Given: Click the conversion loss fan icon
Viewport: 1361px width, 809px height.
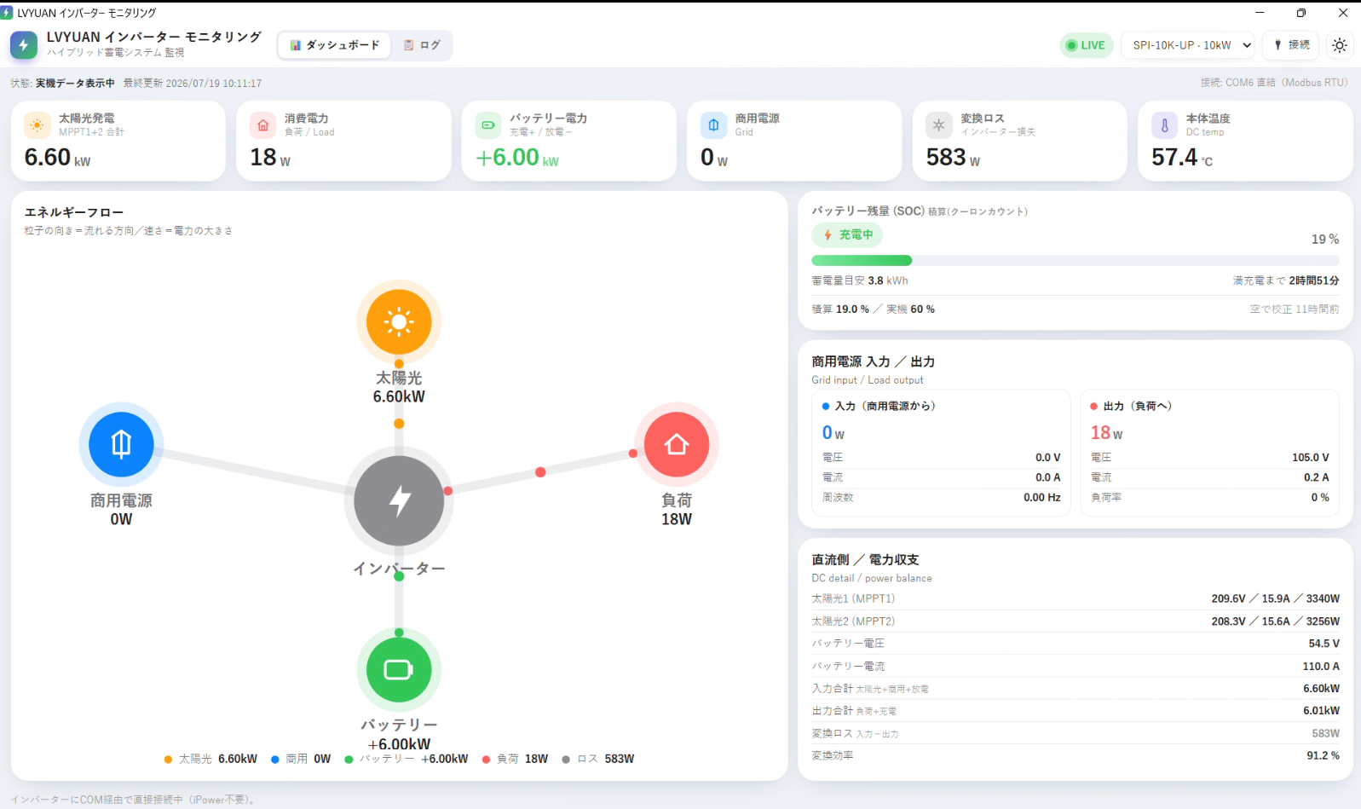Looking at the screenshot, I should pos(938,125).
